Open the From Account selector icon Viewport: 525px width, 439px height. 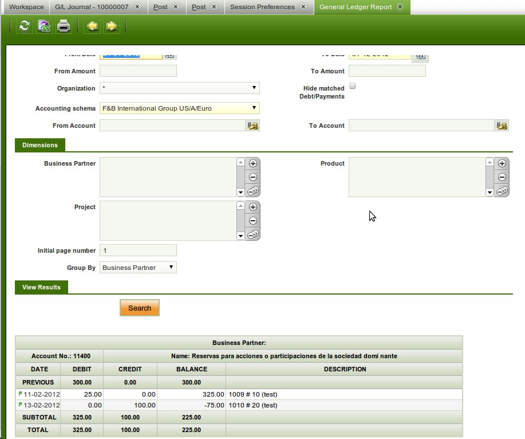252,126
